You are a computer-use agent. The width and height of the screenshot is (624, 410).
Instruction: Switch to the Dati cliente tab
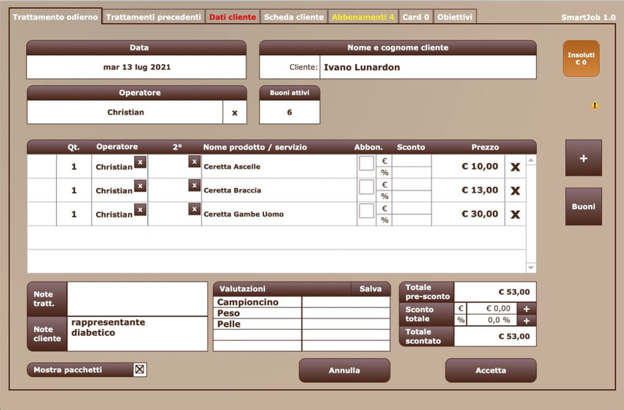pos(232,17)
